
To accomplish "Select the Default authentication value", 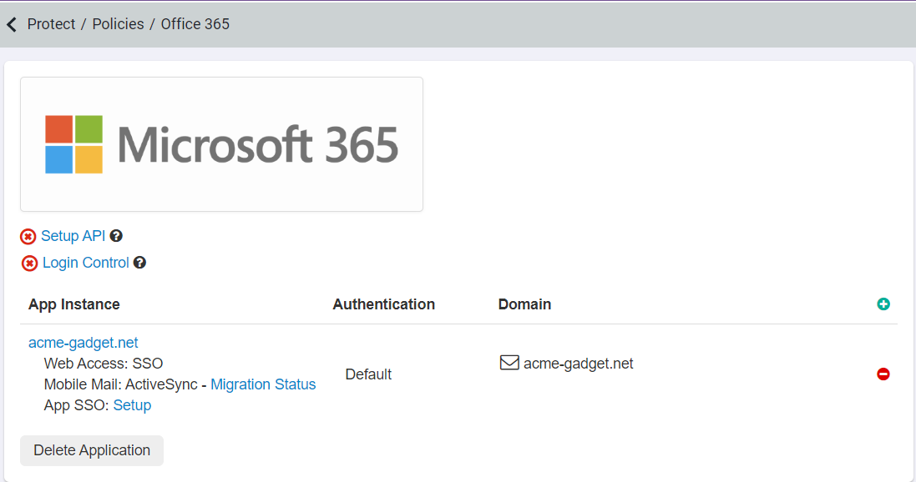I will coord(368,374).
